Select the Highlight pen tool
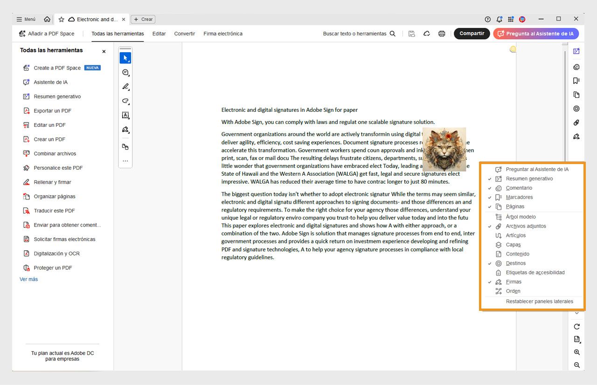 click(x=125, y=87)
